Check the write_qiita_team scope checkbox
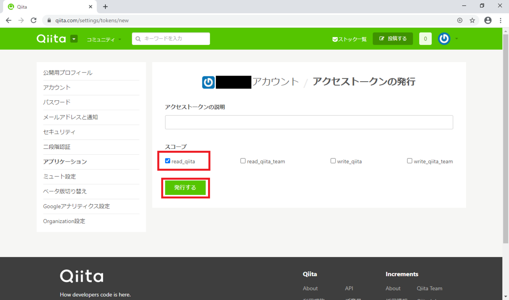Image resolution: width=509 pixels, height=300 pixels. [x=410, y=161]
